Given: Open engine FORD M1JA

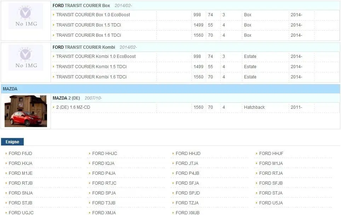Looking at the screenshot, I should [x=271, y=163].
